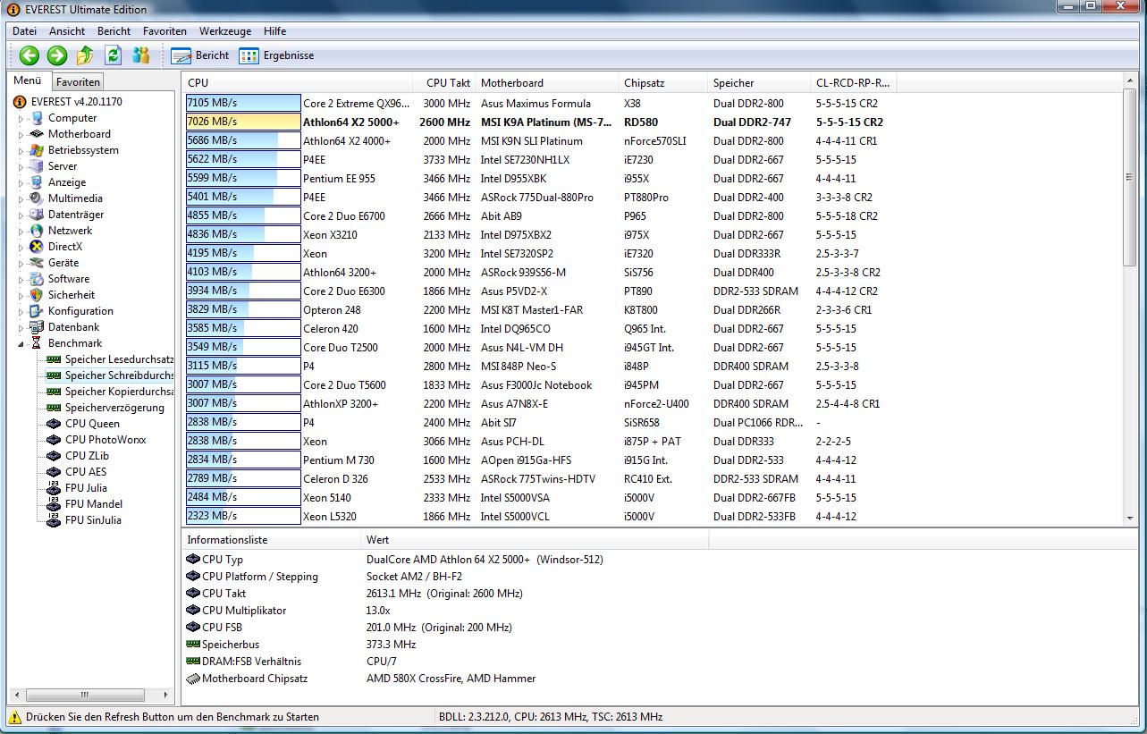Sort by the CPU Takt column header

(x=444, y=83)
